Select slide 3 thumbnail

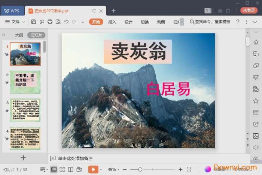pos(25,110)
